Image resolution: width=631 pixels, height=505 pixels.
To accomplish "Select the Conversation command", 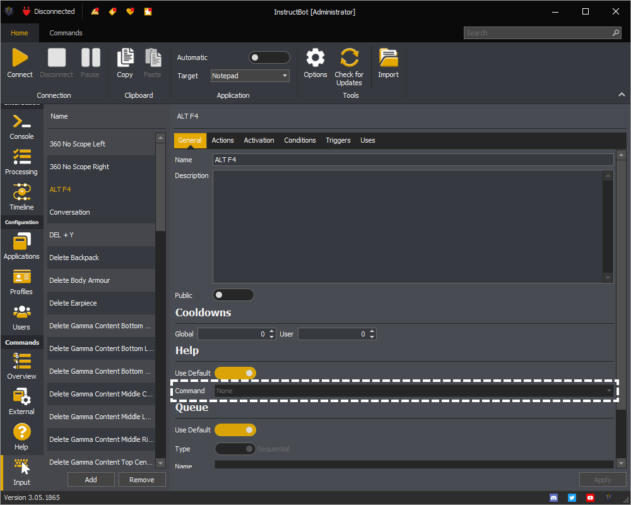I will pyautogui.click(x=101, y=212).
